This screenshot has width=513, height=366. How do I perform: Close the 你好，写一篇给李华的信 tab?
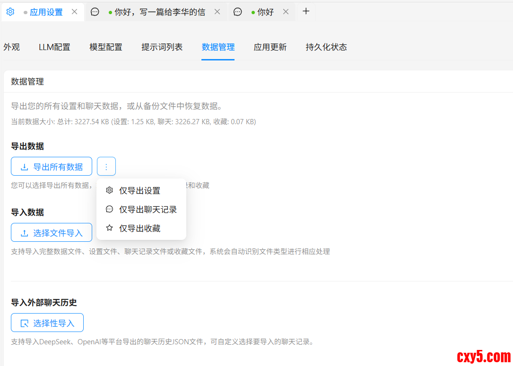(x=217, y=12)
